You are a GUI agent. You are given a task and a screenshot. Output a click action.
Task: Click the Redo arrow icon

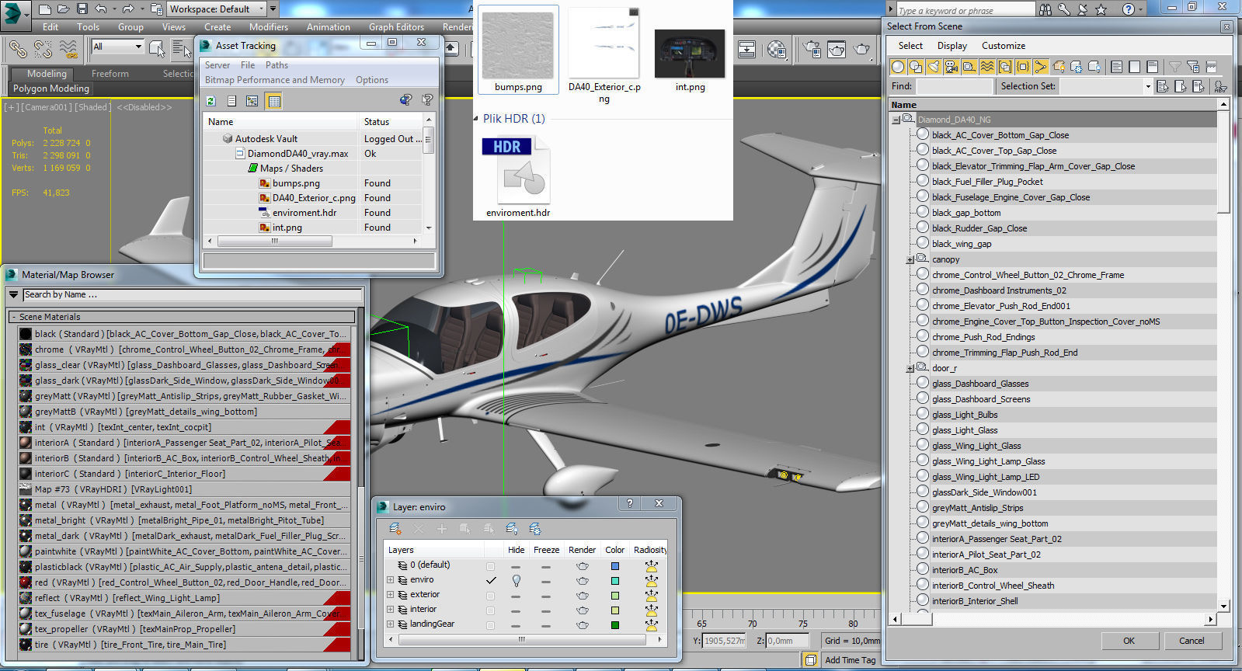(129, 9)
